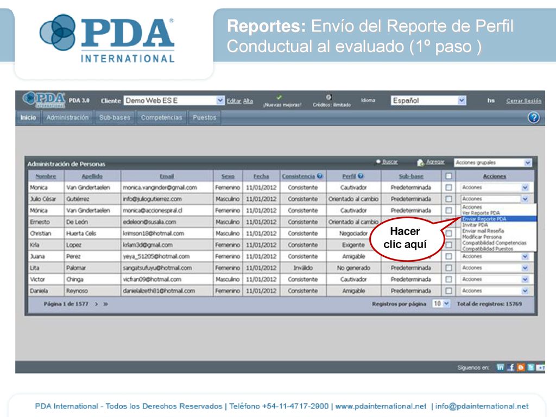Image resolution: width=556 pixels, height=417 pixels.
Task: Select Enviar Reporte PDA menu option
Action: click(498, 219)
